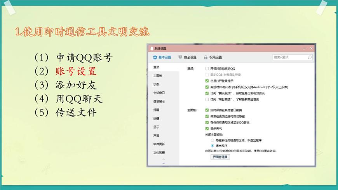Enable 开机时自动启动QQ checkbox
Screen dimensions: 338x190
point(207,69)
